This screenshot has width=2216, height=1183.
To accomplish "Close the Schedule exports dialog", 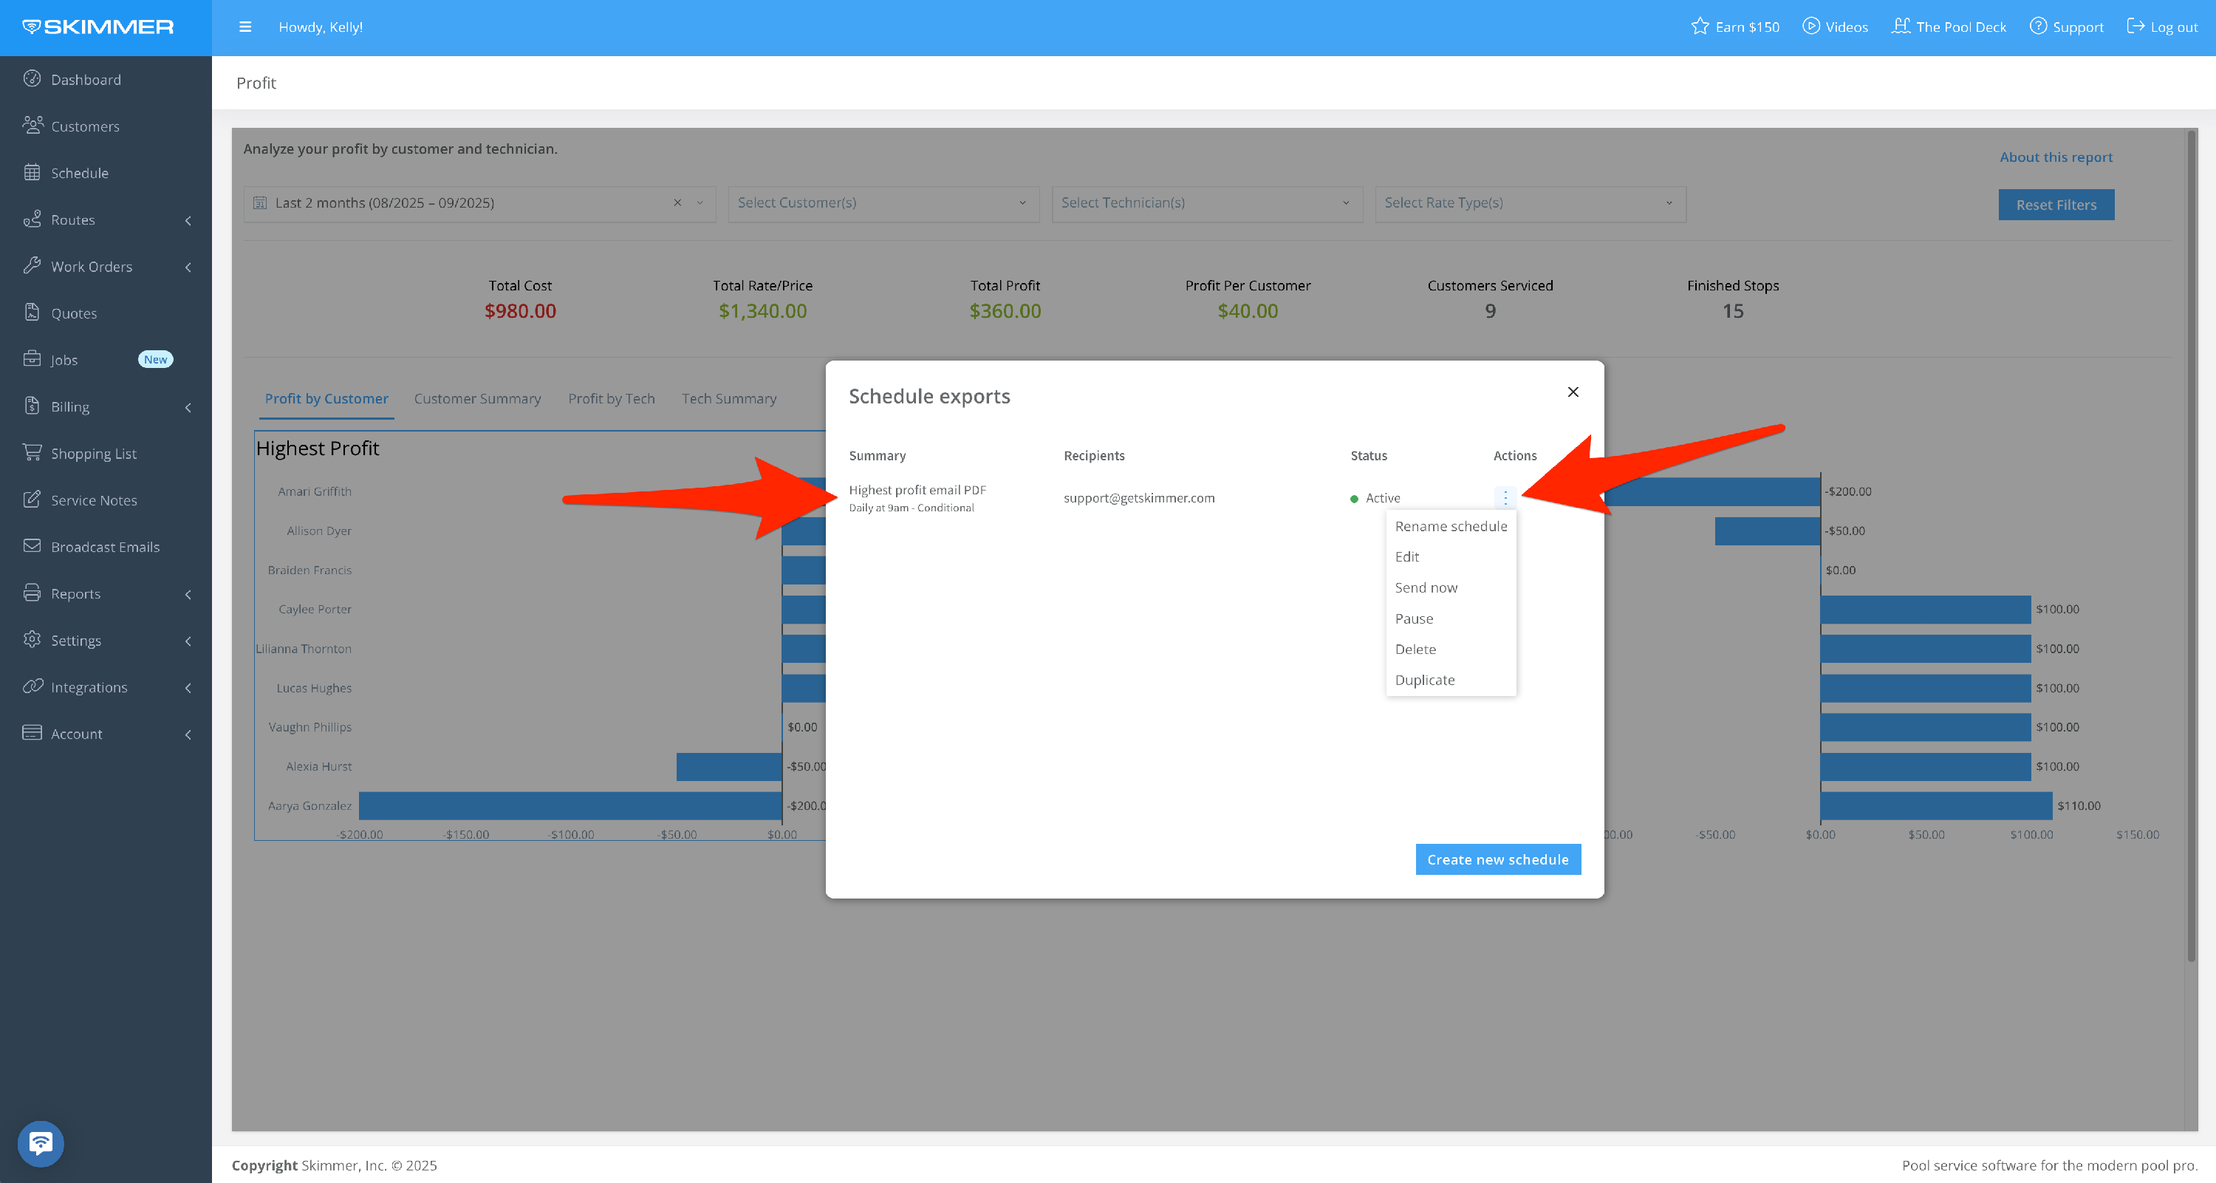I will pos(1573,392).
